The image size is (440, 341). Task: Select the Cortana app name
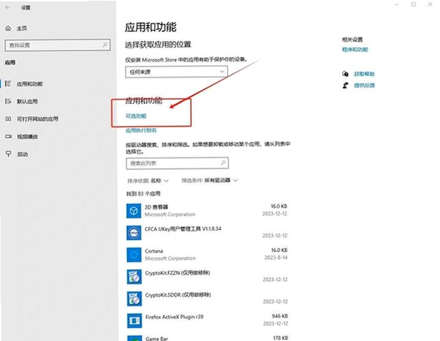tap(154, 251)
